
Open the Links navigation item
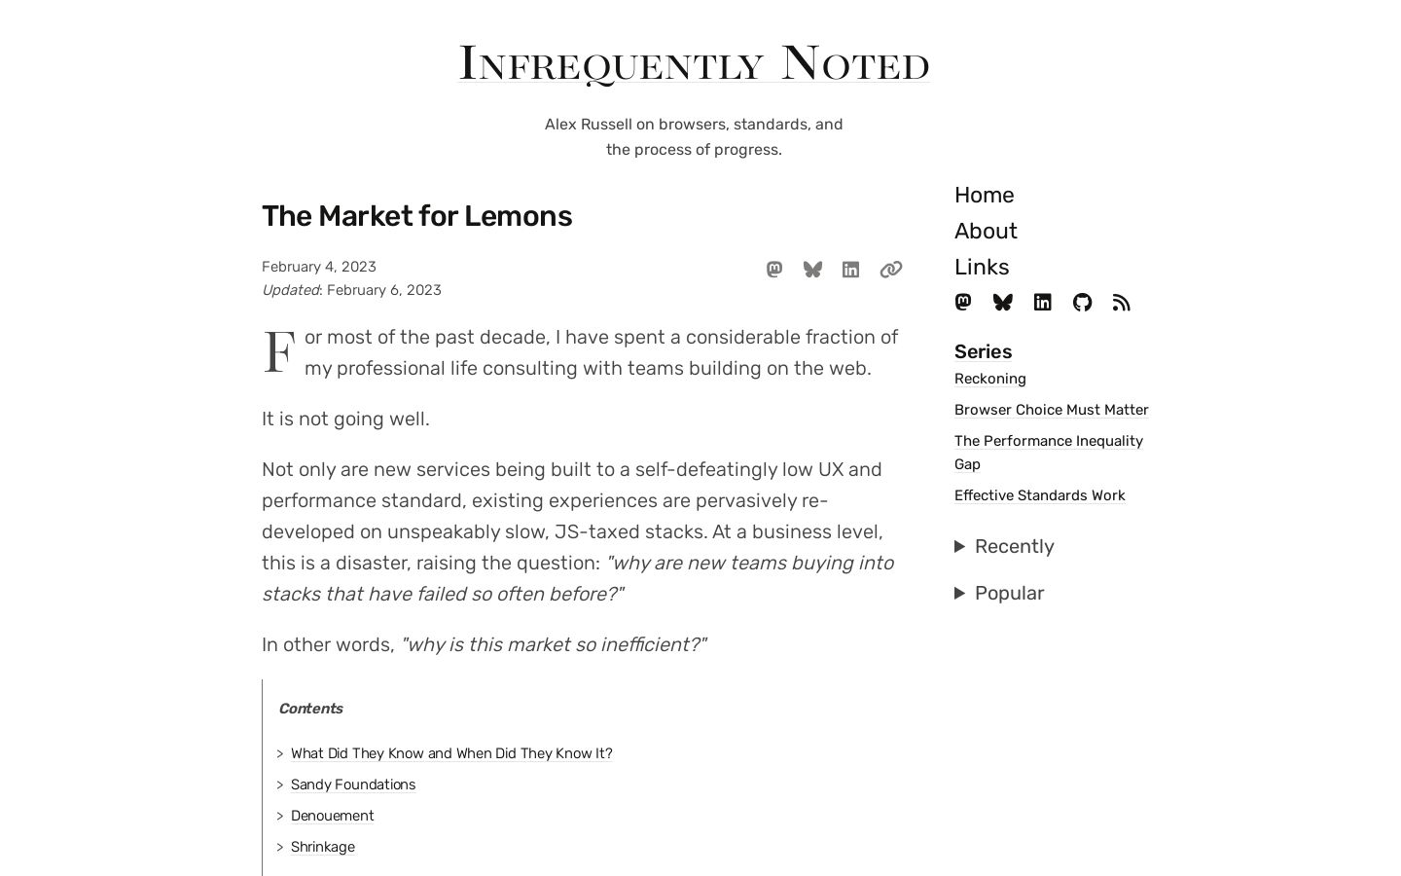(982, 267)
